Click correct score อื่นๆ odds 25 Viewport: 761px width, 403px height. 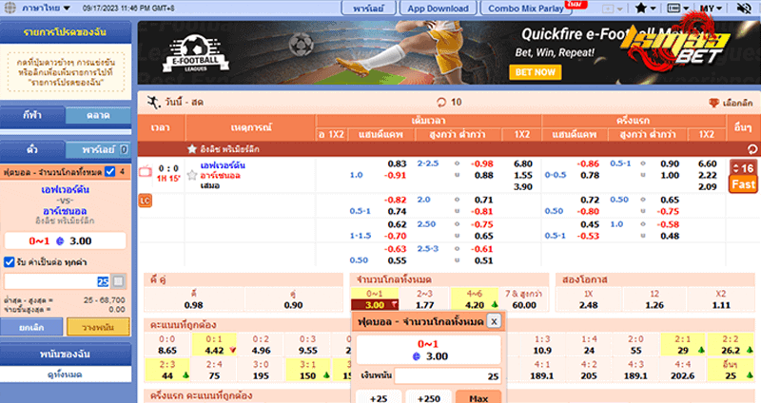pos(731,375)
